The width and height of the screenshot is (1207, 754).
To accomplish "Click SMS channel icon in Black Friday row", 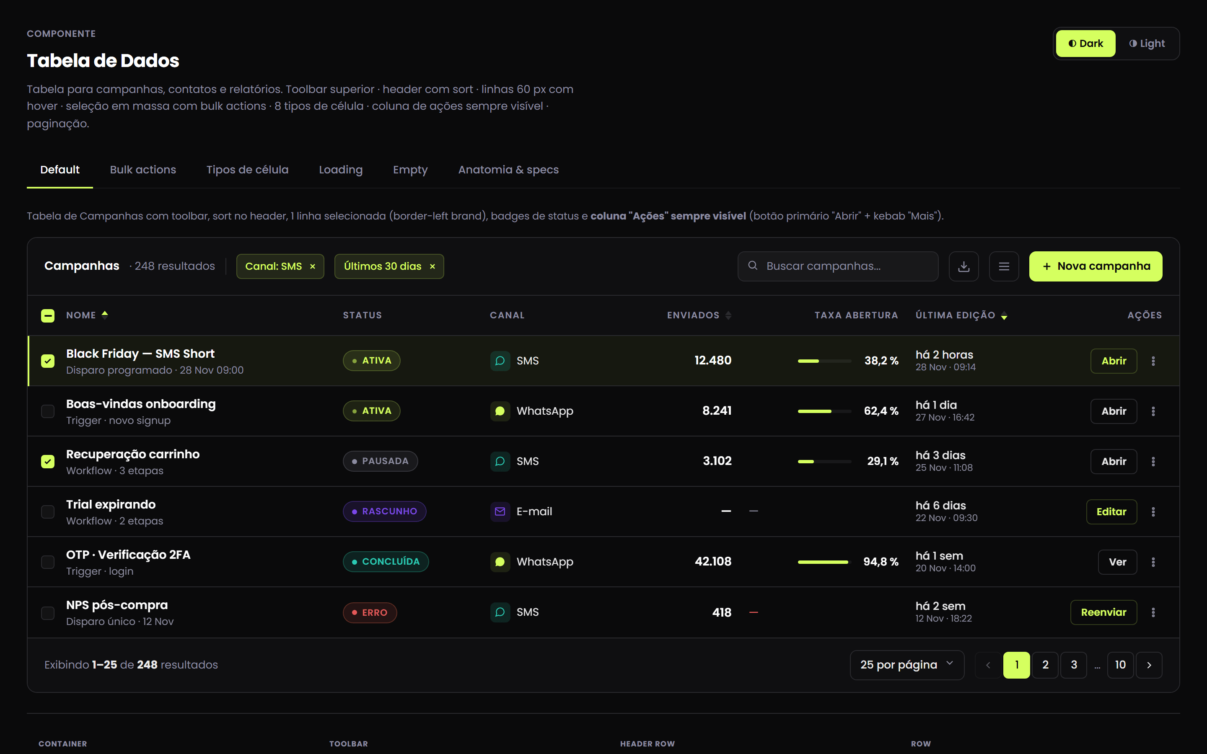I will click(x=500, y=361).
